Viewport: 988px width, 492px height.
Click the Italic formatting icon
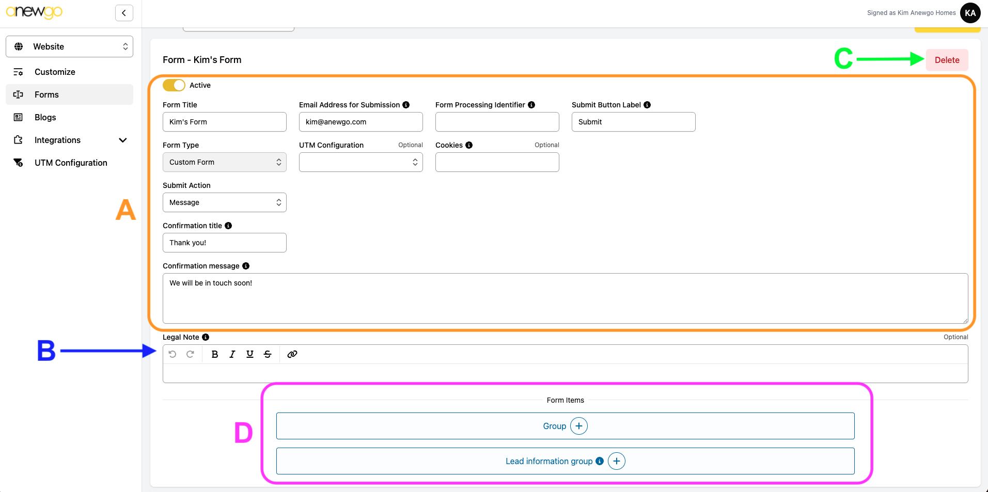pos(232,354)
